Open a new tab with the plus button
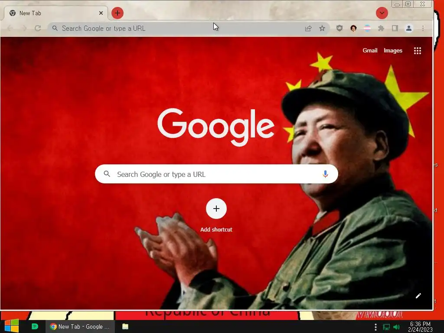The height and width of the screenshot is (333, 444). pyautogui.click(x=117, y=13)
